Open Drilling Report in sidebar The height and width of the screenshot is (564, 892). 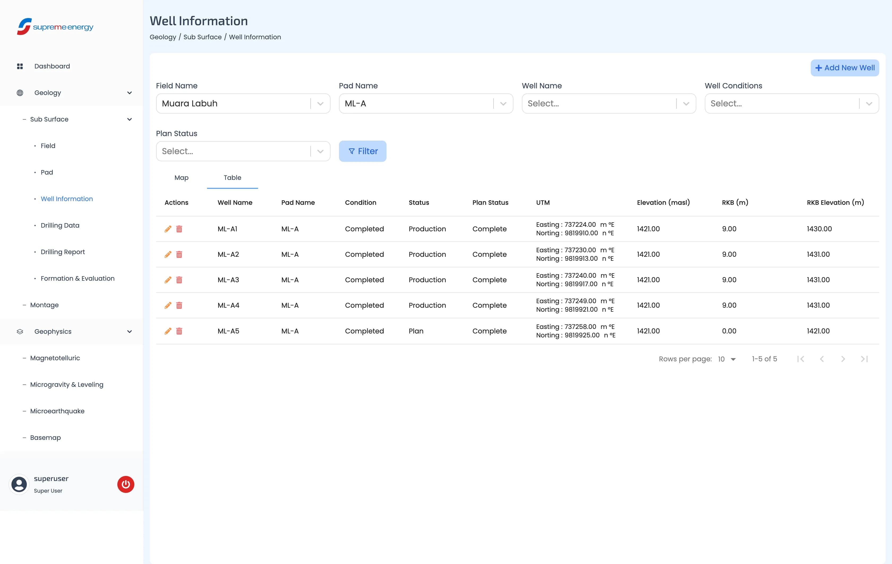(x=63, y=252)
